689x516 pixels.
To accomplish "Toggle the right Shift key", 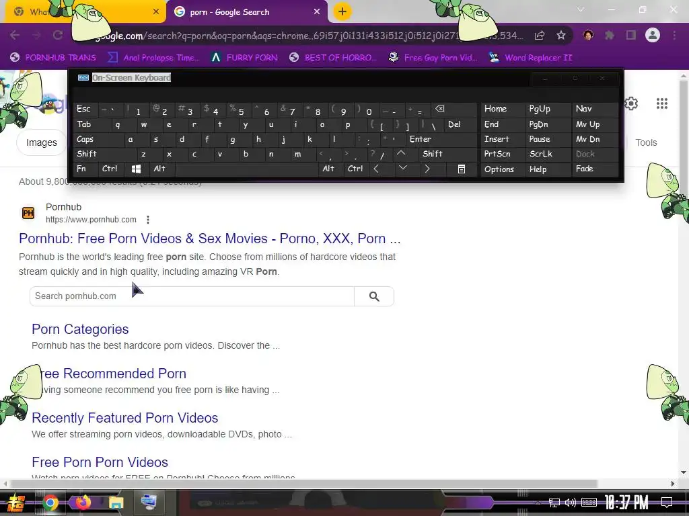I will tap(447, 154).
